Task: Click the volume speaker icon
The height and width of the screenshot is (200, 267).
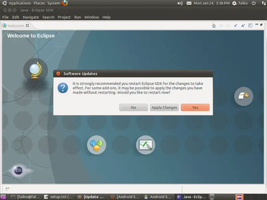Action: (180, 3)
